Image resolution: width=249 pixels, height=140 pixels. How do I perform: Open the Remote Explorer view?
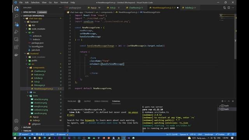coord(16,39)
